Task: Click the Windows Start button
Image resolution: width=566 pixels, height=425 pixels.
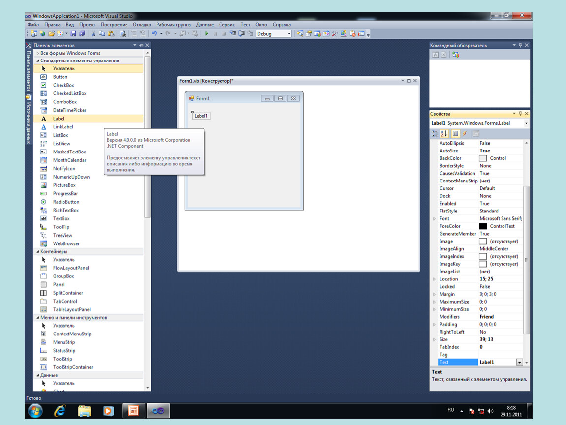Action: 35,411
